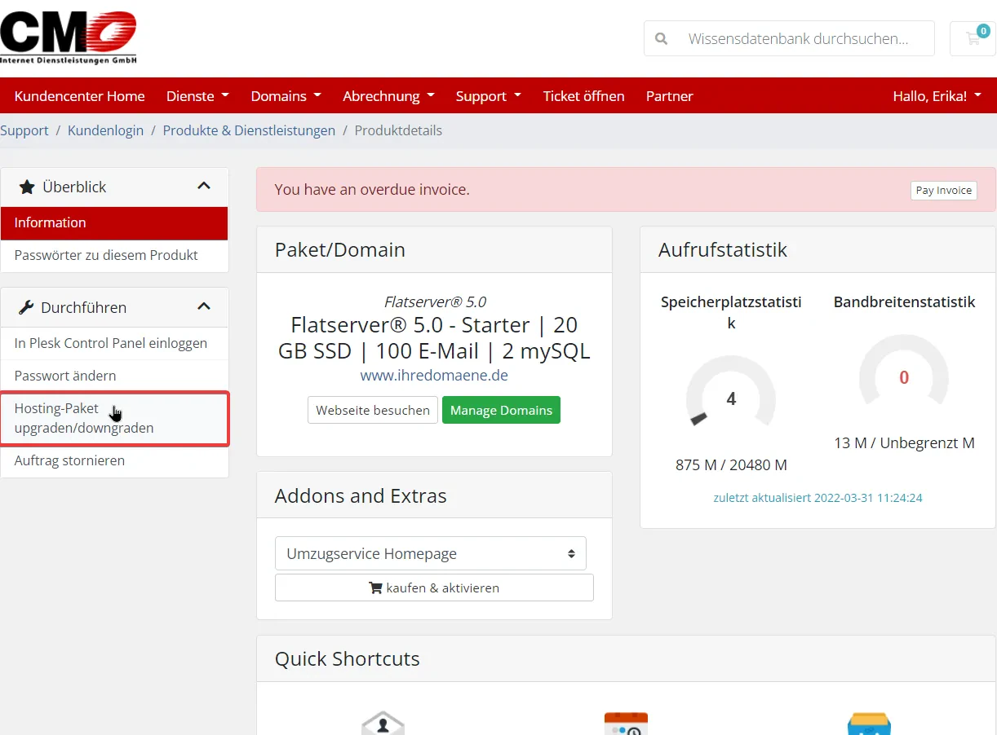Click the search magnifier icon
997x735 pixels.
[x=662, y=38]
